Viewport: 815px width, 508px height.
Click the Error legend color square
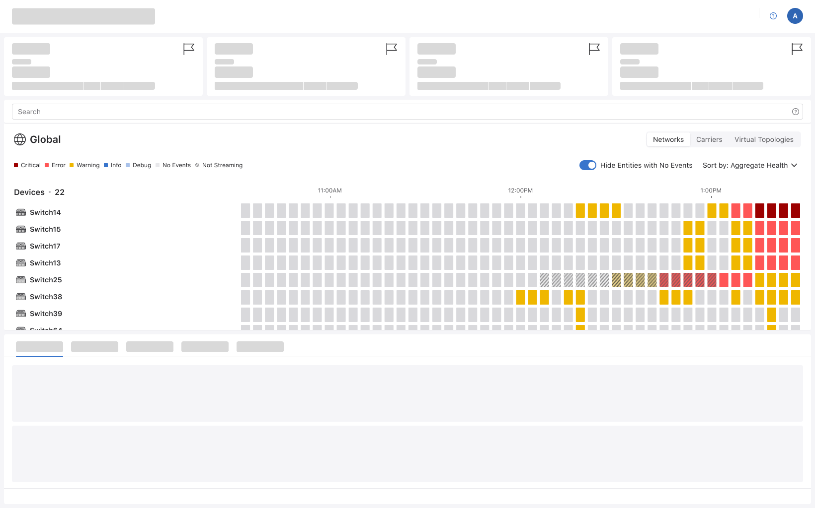point(47,165)
